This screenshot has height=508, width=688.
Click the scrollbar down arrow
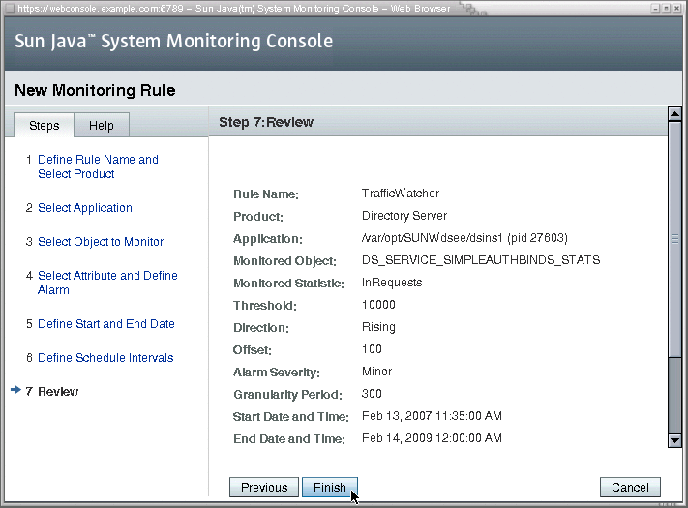tap(674, 440)
